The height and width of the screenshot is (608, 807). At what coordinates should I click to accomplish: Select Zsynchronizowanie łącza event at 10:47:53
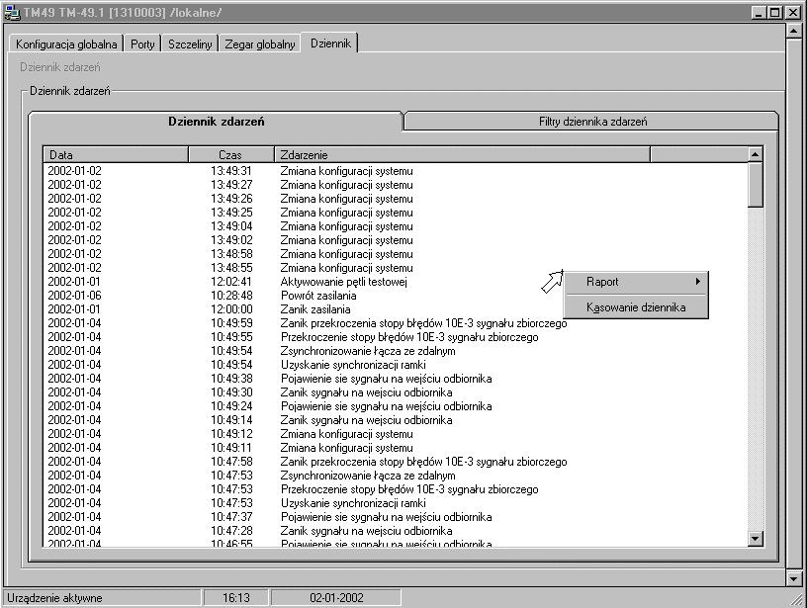point(396,476)
